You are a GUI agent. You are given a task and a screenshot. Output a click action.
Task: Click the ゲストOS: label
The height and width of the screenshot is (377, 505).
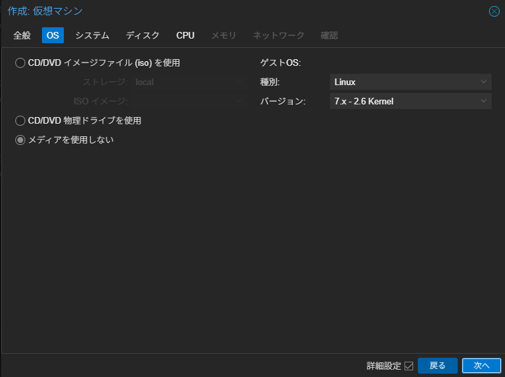pos(281,63)
